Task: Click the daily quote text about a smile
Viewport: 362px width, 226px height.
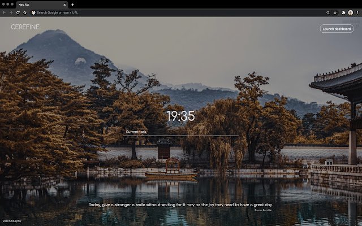Action: (181, 205)
